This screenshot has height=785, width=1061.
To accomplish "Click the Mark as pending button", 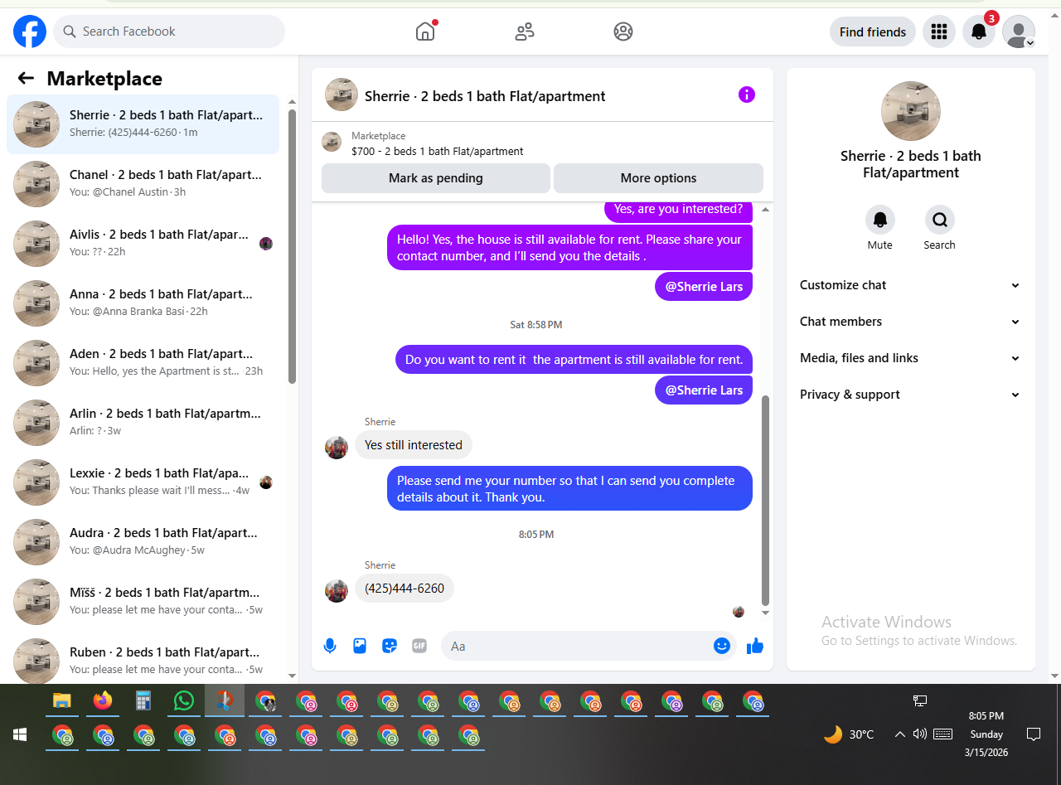I will click(x=436, y=178).
